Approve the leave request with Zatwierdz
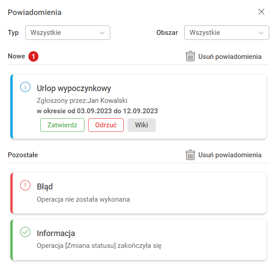This screenshot has width=272, height=276. pyautogui.click(x=62, y=125)
